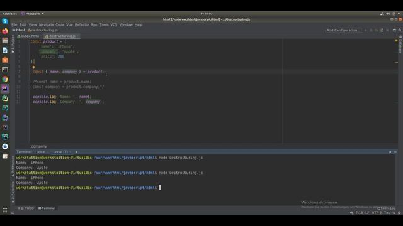Click the yellow warning marker in gutter
This screenshot has width=403, height=226.
click(396, 41)
